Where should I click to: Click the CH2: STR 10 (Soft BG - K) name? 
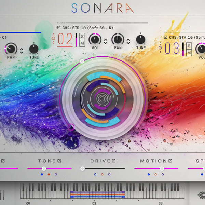87,28
